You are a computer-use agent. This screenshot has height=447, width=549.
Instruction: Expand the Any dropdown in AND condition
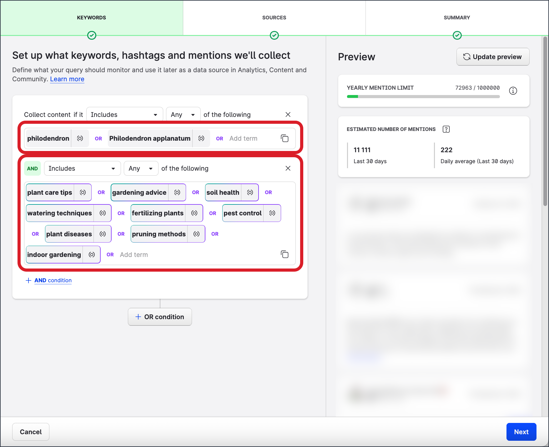coord(141,168)
